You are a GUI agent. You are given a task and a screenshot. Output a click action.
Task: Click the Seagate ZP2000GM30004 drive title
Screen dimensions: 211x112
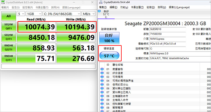tap(165, 23)
